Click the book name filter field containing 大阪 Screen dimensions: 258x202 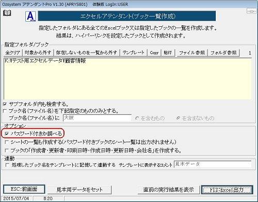coord(97,118)
